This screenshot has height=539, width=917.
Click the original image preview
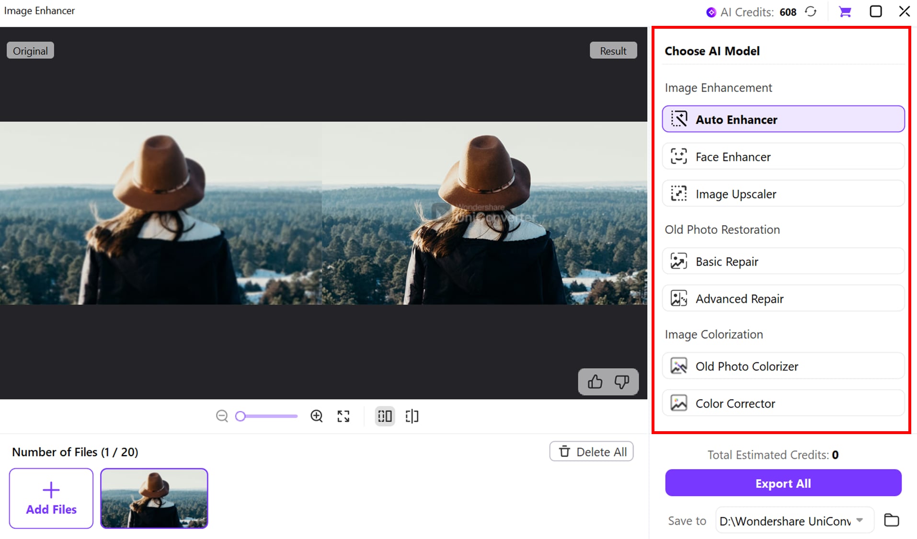point(161,213)
